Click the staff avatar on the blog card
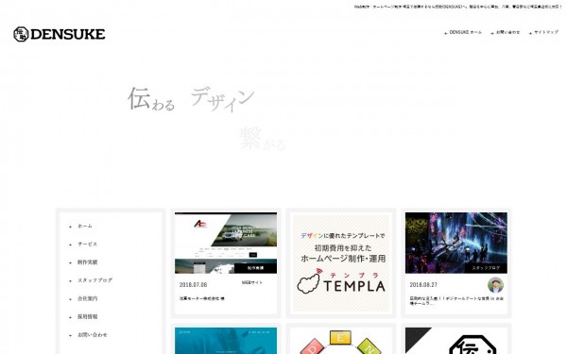The width and height of the screenshot is (567, 354). tap(495, 285)
